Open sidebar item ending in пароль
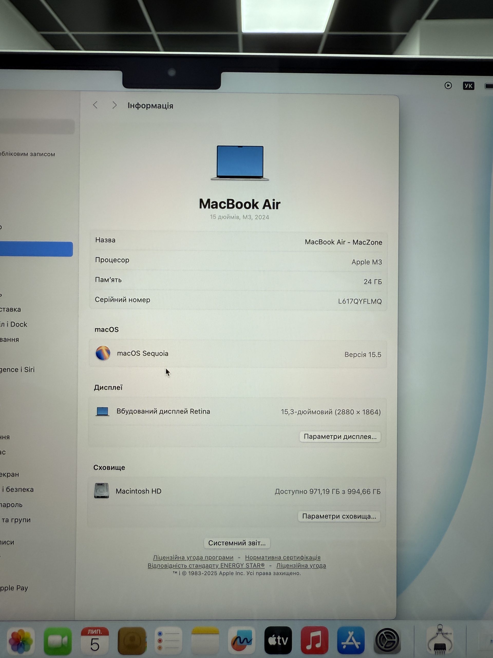This screenshot has width=493, height=658. pos(11,505)
